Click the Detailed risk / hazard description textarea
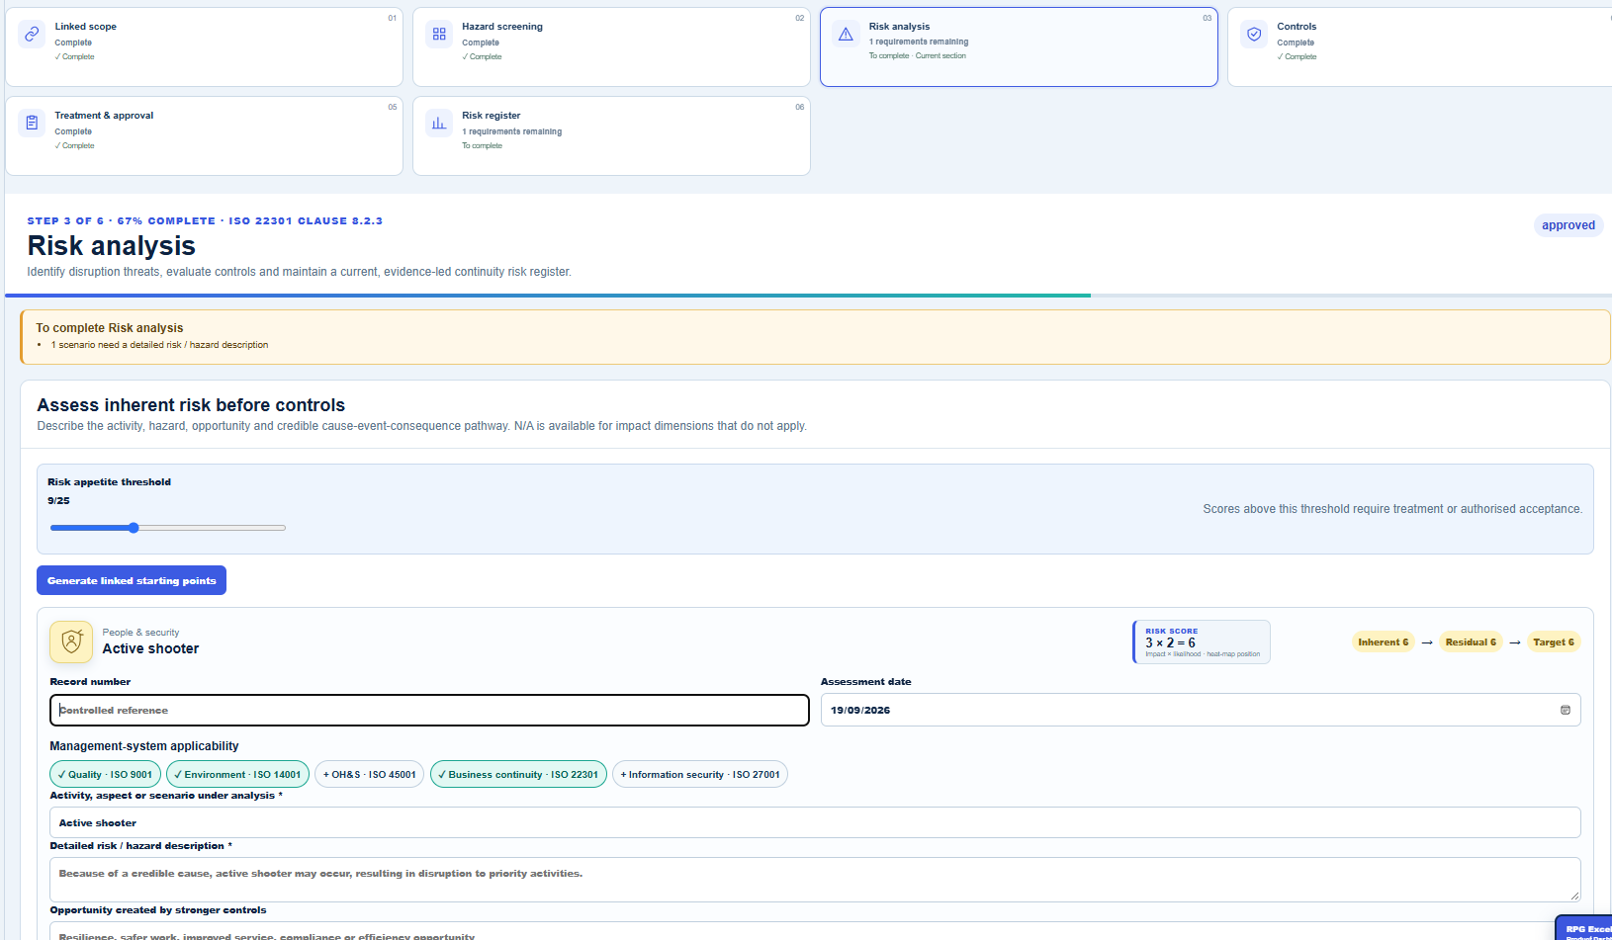The image size is (1612, 940). coord(815,879)
